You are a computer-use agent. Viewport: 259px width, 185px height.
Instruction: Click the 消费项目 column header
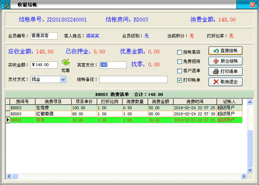point(53,101)
